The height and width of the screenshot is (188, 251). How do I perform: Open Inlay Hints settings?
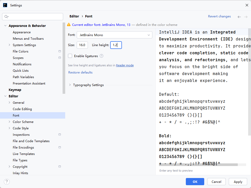click(20, 173)
